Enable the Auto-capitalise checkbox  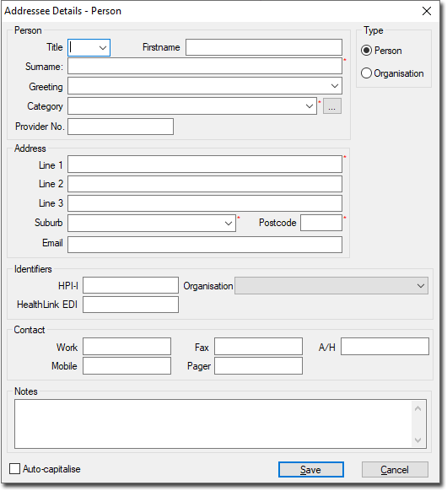click(x=14, y=469)
